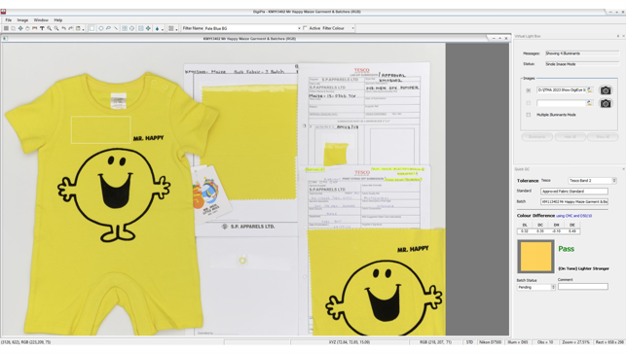Select the circle selection tool

101,28
